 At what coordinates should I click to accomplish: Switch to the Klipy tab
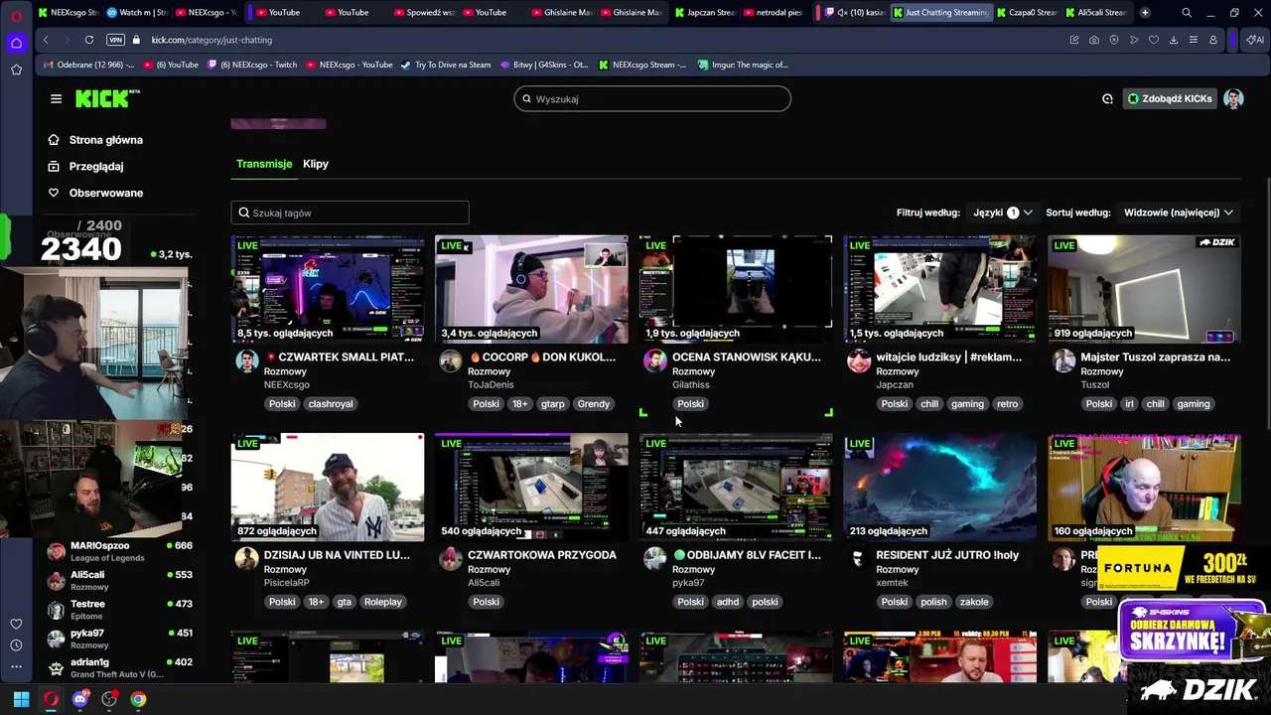click(316, 164)
